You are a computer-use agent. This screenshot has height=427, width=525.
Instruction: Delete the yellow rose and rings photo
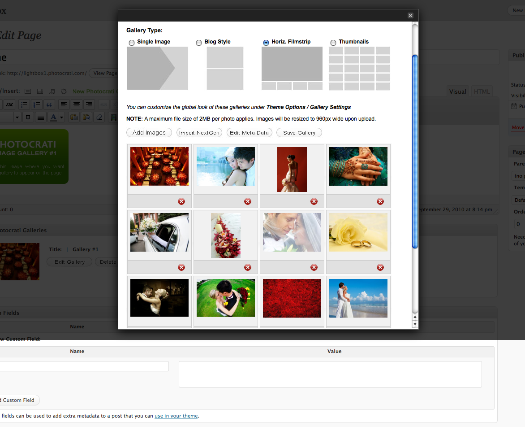380,267
